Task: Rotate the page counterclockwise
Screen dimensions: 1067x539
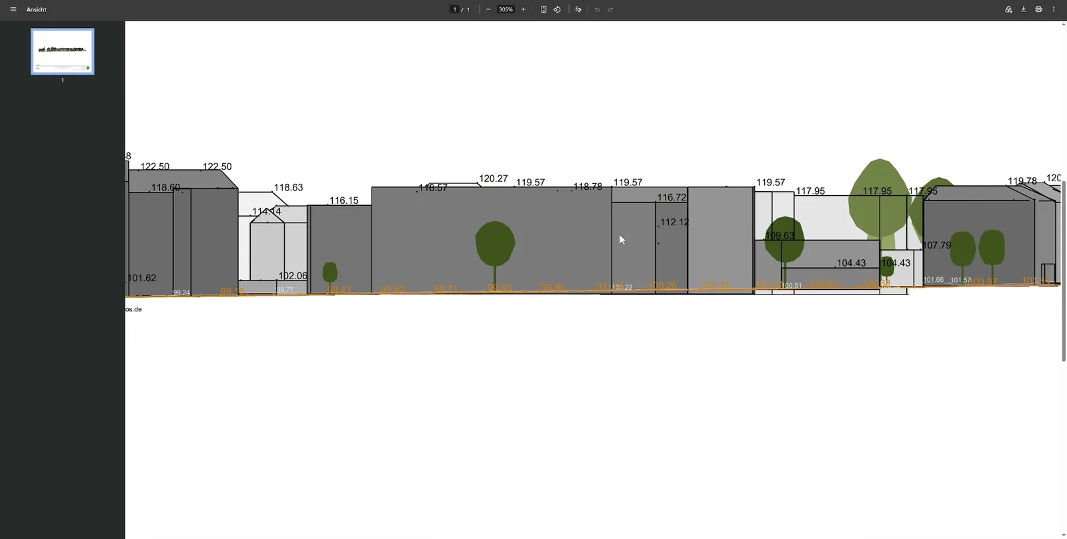Action: (x=557, y=9)
